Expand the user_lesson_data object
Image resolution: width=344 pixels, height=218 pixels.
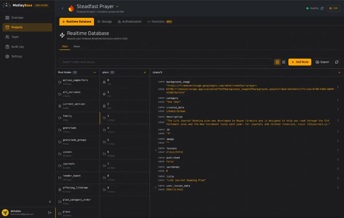156,187
